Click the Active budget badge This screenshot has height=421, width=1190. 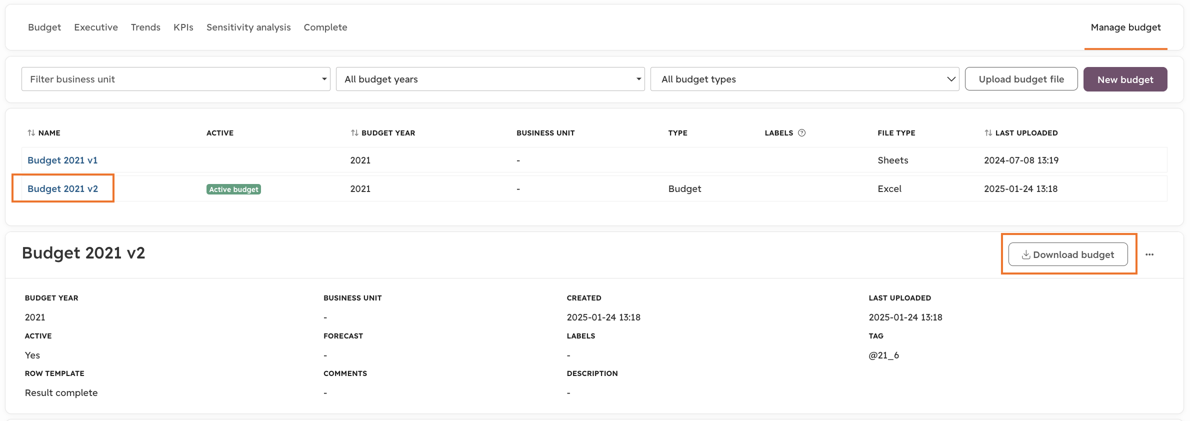tap(233, 189)
